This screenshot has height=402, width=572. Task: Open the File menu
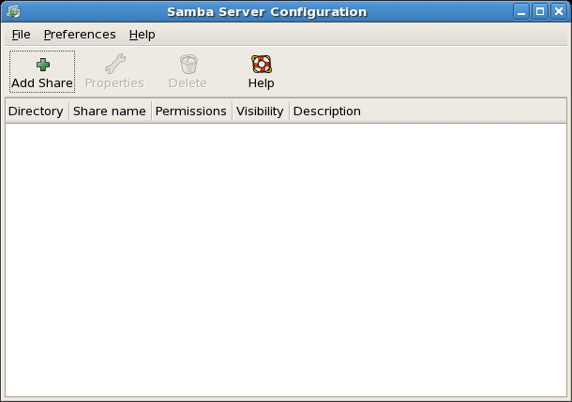[22, 35]
